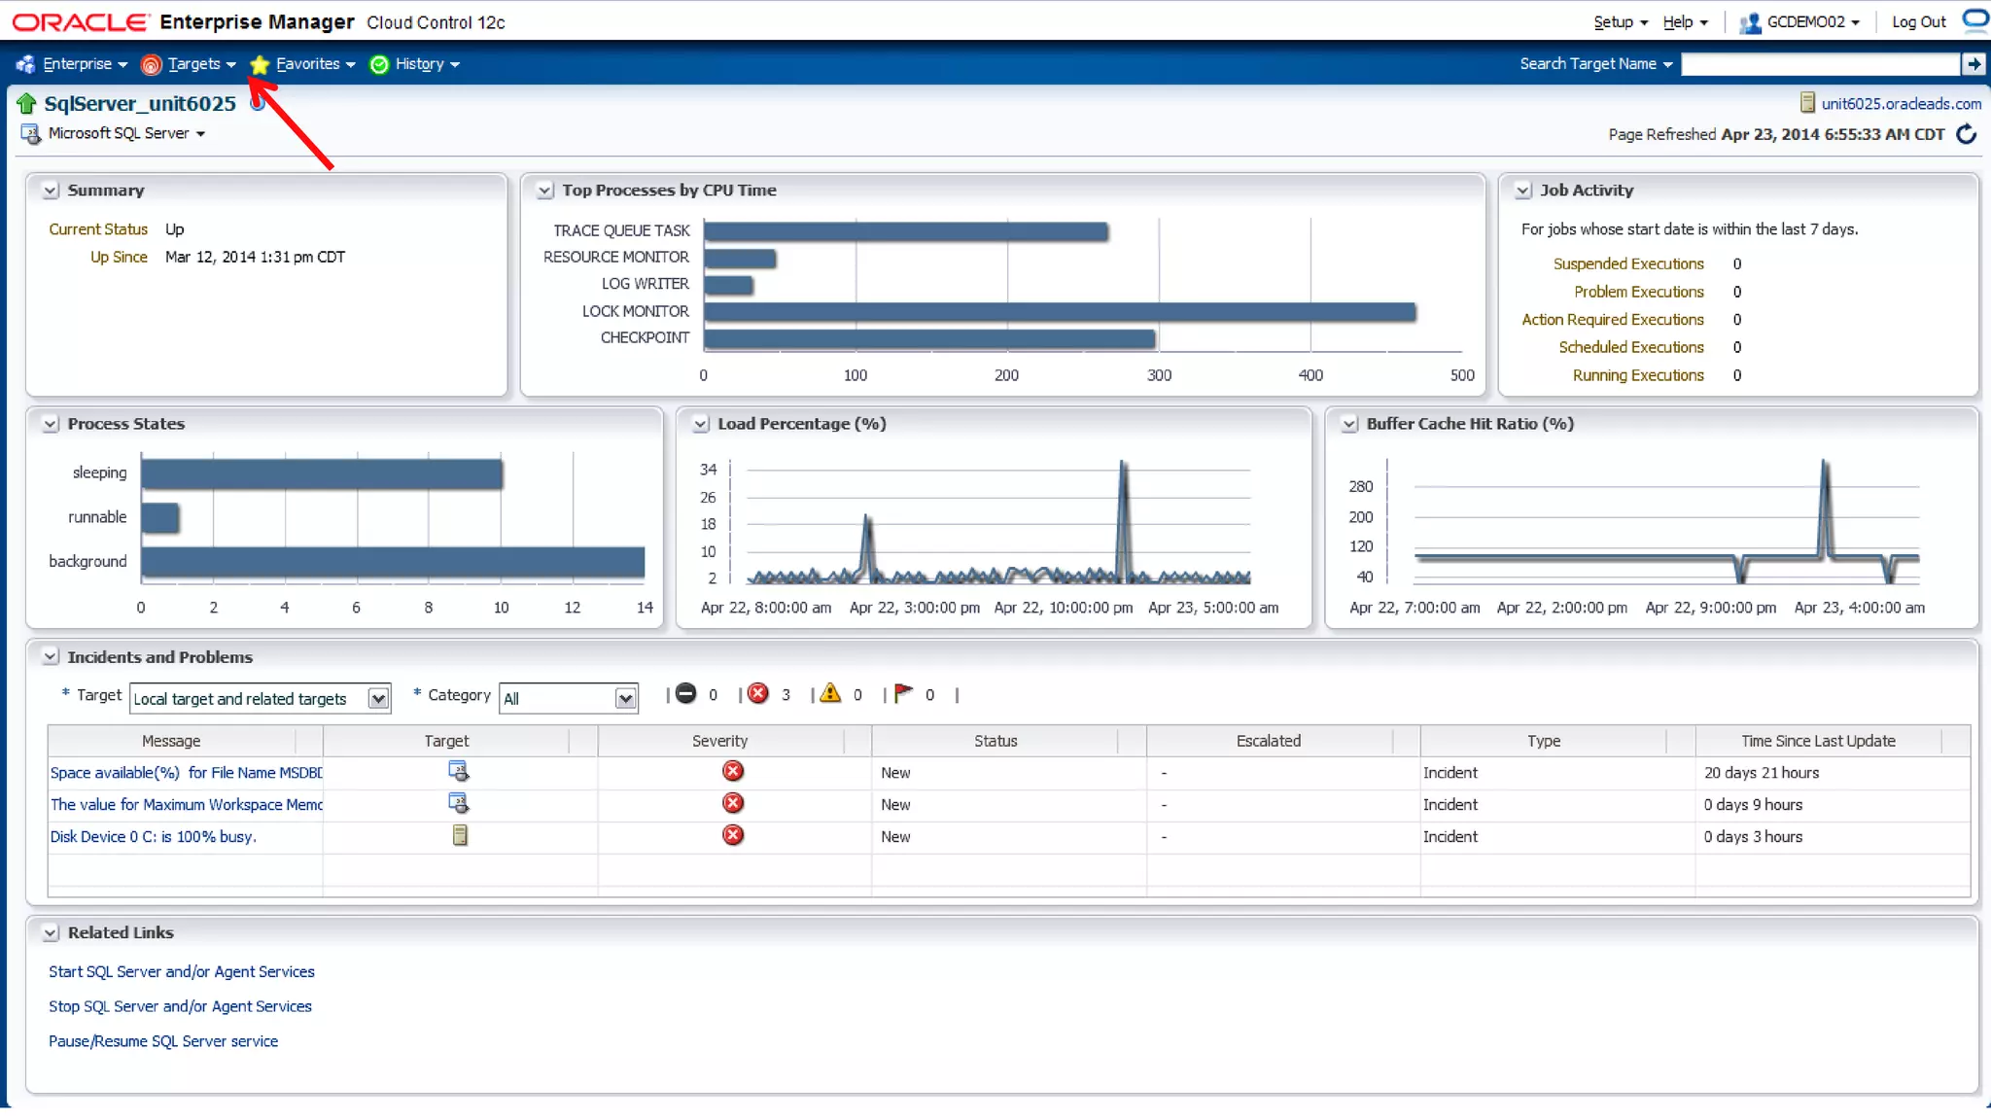Click the search go arrow button
Viewport: 1991px width, 1120px height.
click(x=1973, y=64)
